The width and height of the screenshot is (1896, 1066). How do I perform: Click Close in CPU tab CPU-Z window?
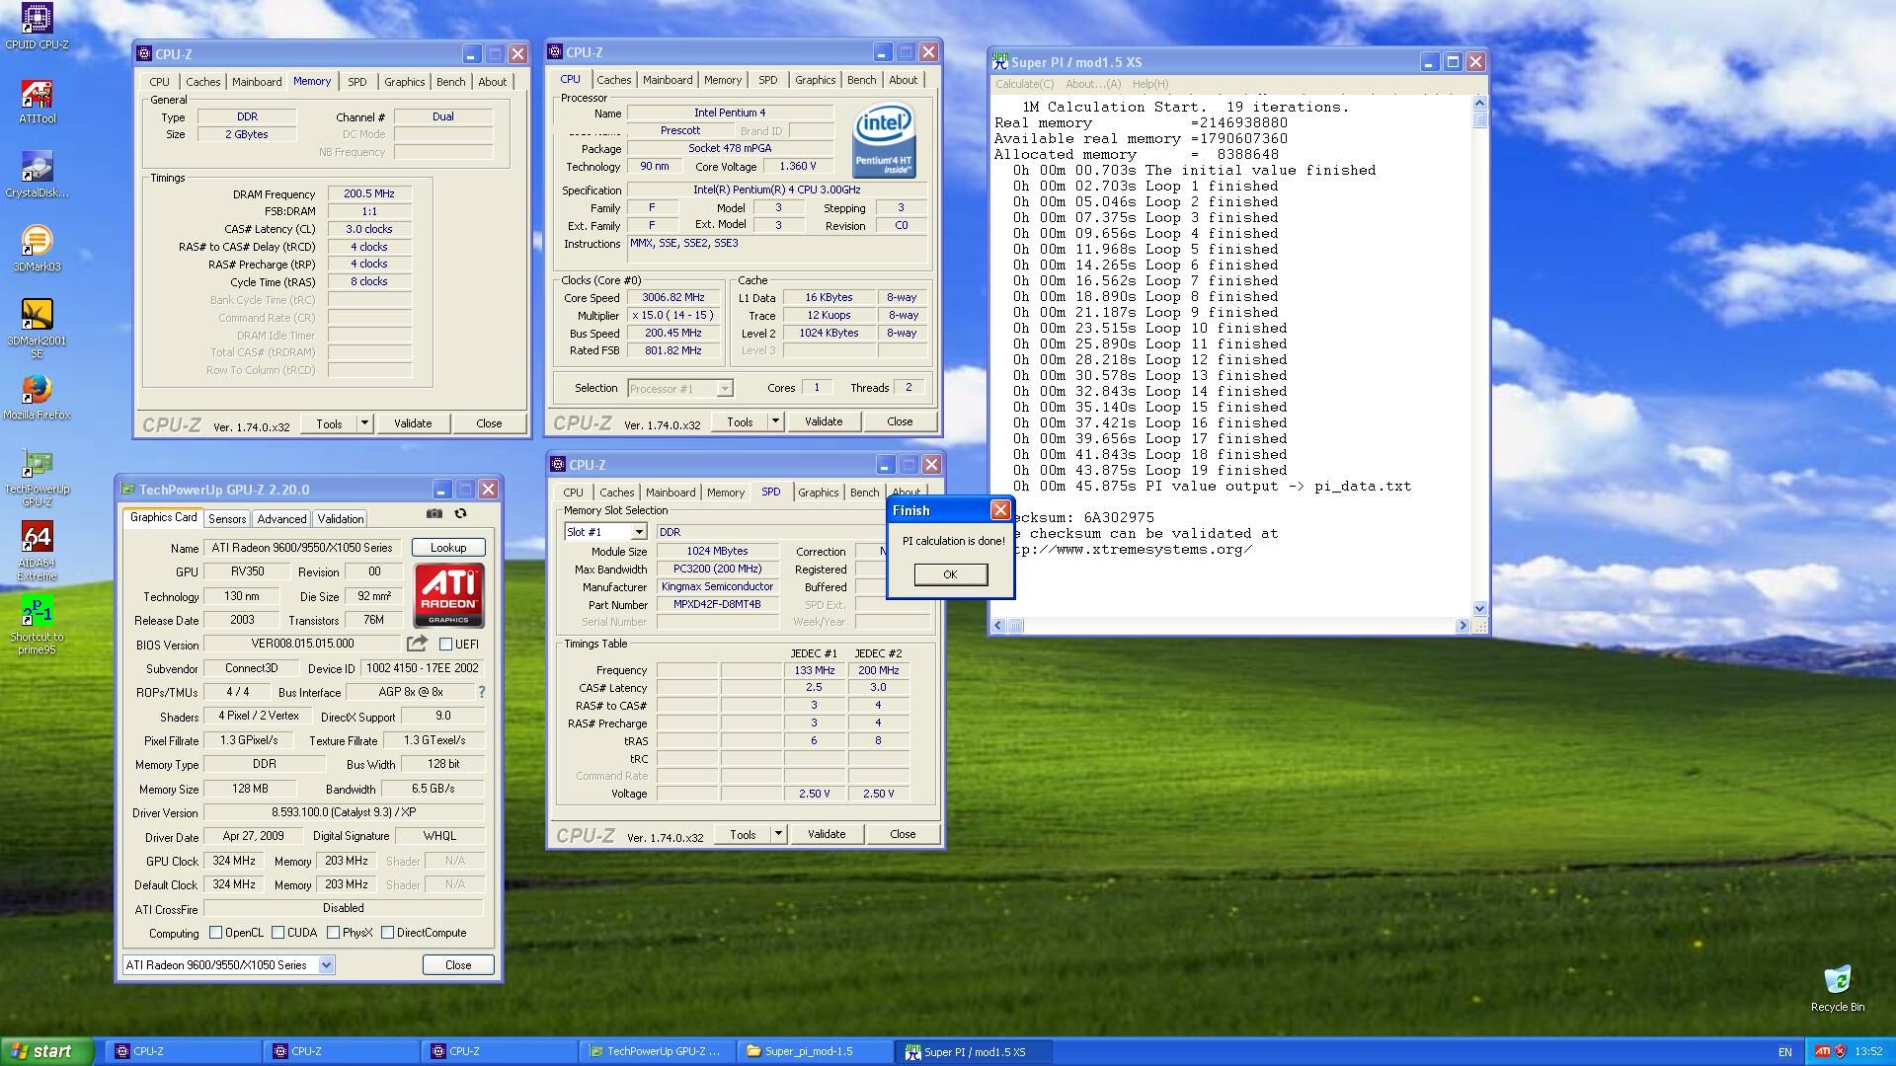(900, 421)
